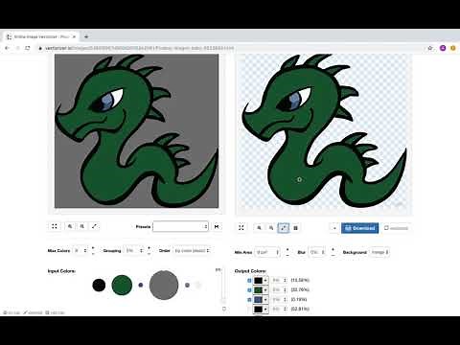Toggle checkbox of first black output color

tap(249, 281)
